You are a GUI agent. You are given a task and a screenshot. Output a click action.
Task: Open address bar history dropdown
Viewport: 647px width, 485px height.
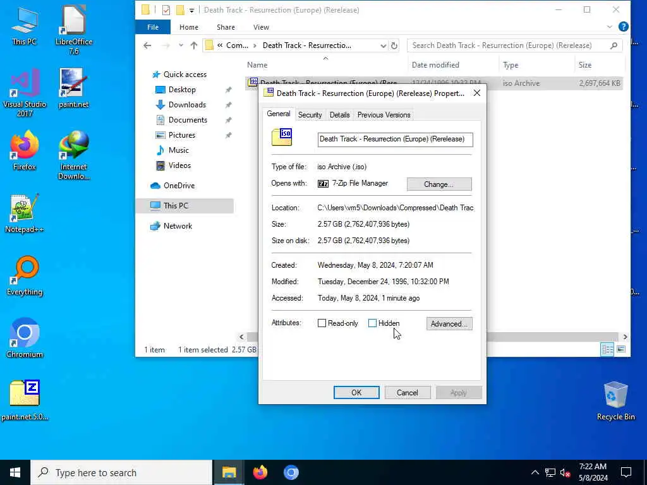coord(383,45)
